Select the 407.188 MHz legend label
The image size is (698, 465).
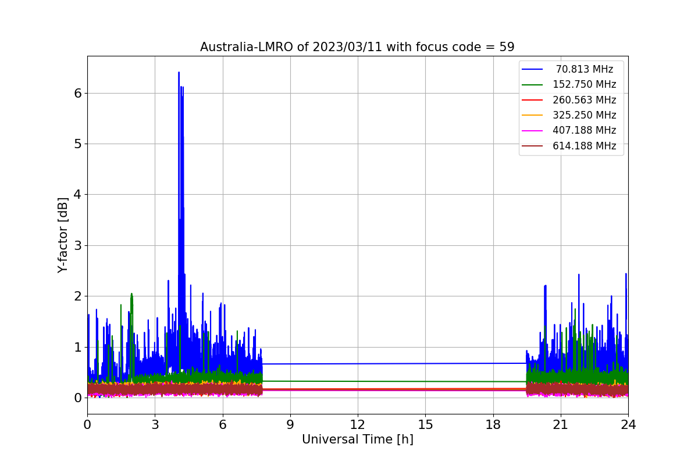(584, 130)
